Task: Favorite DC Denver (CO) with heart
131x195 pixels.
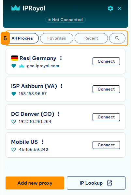Action: point(14,121)
